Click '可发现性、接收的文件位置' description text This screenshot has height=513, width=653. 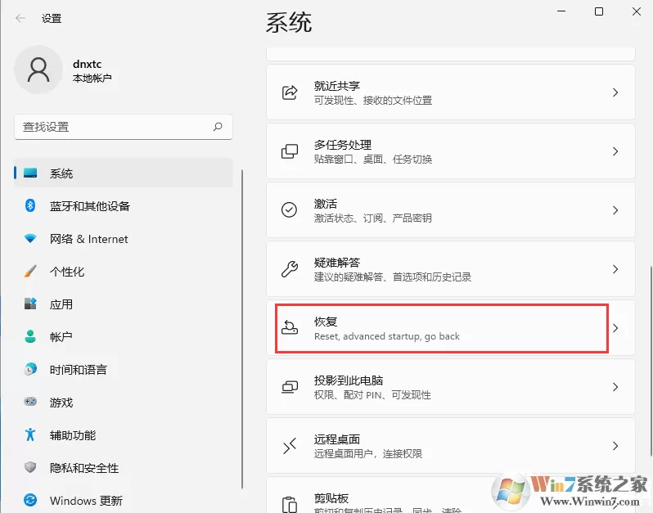click(x=373, y=101)
